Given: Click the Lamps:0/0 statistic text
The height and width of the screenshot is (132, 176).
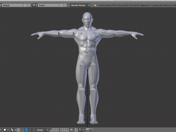Looking at the screenshot, I should coord(158,5).
